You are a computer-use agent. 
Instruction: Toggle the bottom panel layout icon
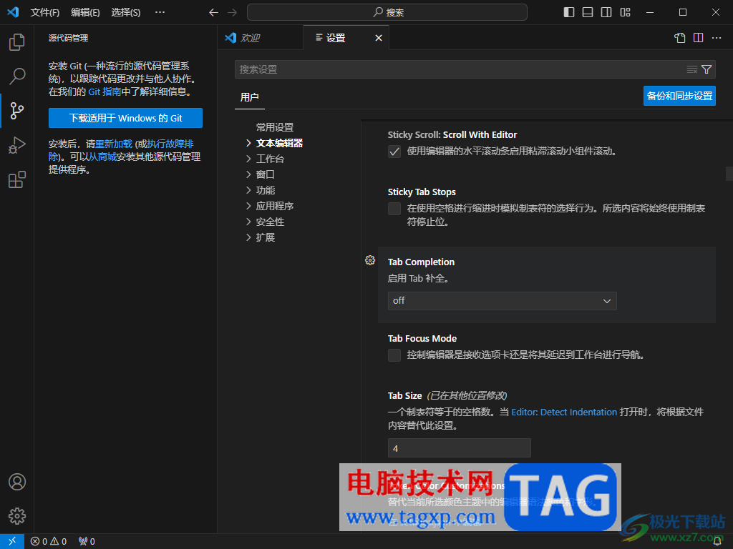(x=588, y=13)
